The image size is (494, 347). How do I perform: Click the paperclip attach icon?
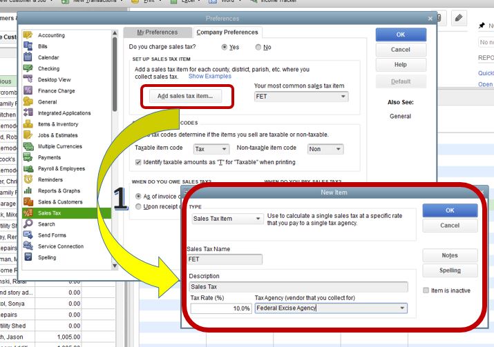(459, 18)
